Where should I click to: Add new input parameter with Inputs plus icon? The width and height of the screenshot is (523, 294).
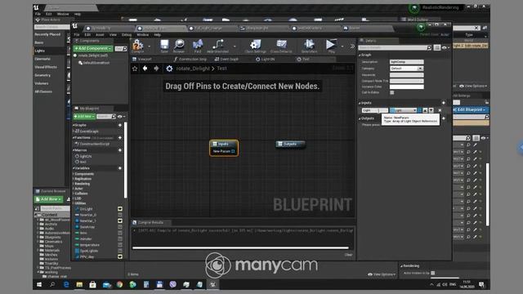(444, 103)
